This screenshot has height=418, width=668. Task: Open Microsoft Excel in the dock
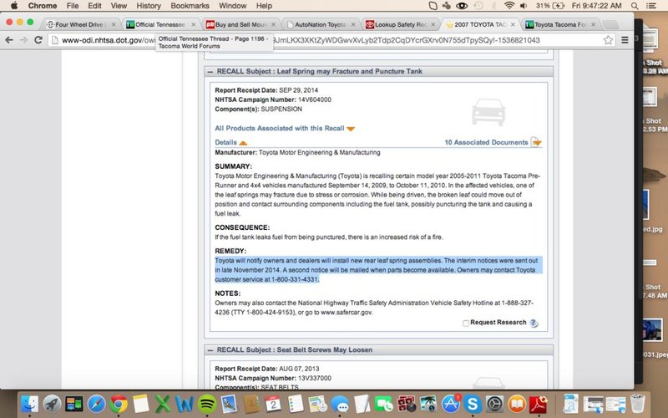(163, 404)
